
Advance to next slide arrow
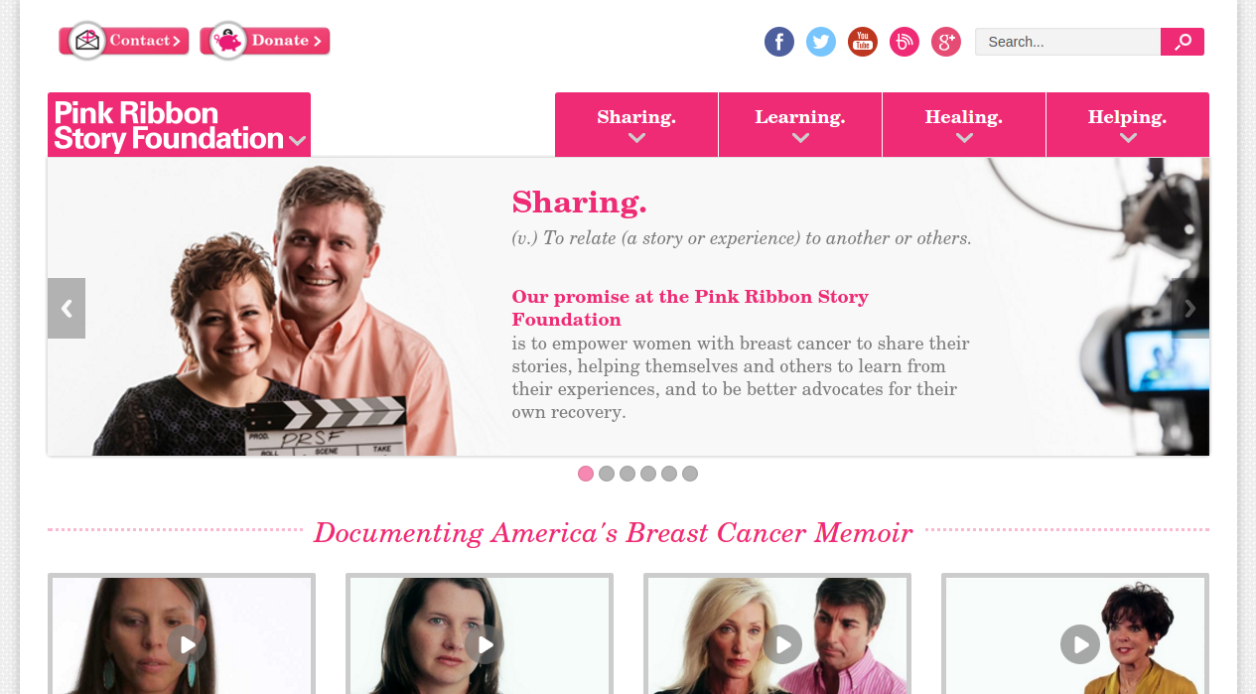[1190, 308]
